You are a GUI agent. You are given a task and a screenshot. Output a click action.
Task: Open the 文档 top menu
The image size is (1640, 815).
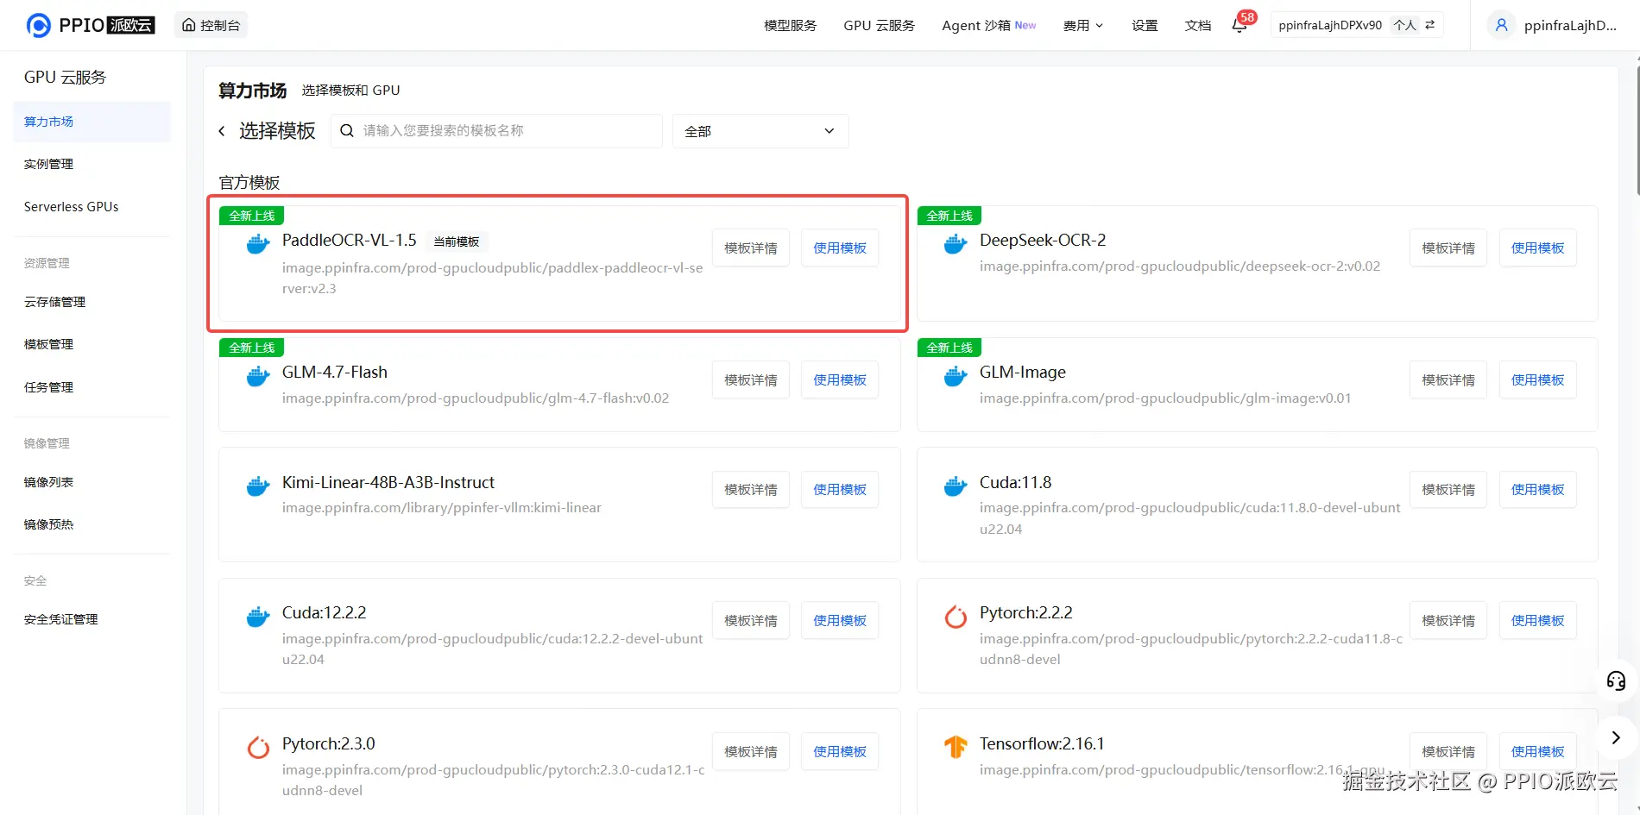pyautogui.click(x=1198, y=26)
